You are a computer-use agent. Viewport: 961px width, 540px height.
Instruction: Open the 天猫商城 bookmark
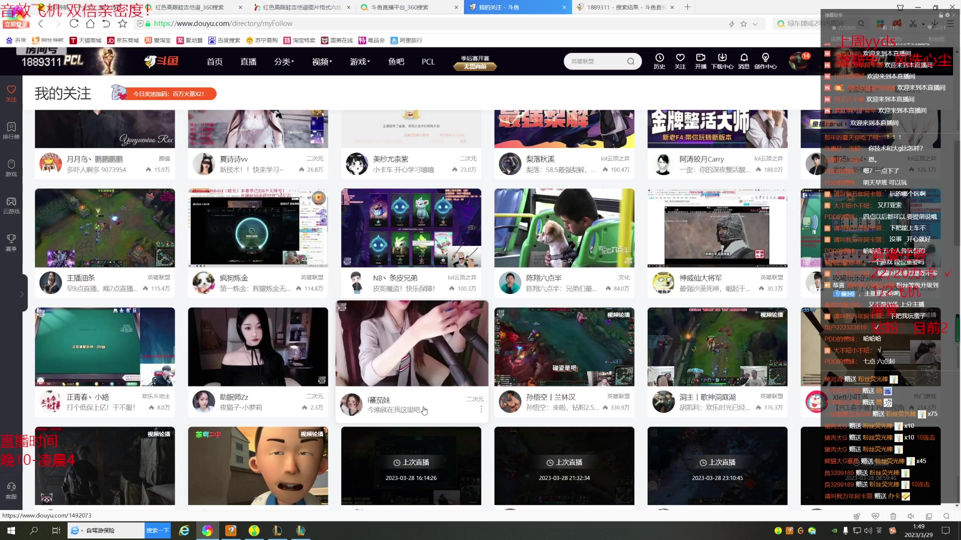(x=86, y=40)
